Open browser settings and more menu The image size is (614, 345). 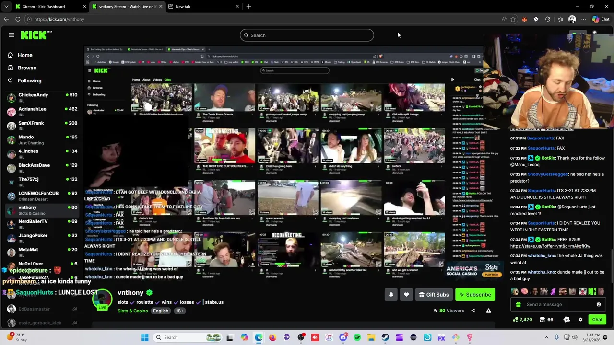click(x=583, y=19)
